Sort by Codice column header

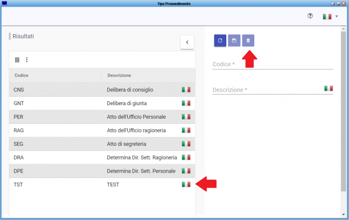click(21, 75)
